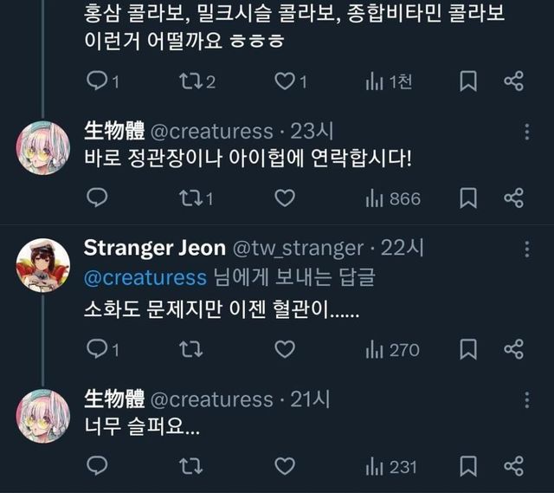Open the @creaturess mention link

click(x=145, y=277)
